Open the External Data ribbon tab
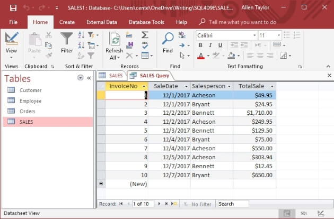This screenshot has height=219, width=334. click(x=102, y=22)
